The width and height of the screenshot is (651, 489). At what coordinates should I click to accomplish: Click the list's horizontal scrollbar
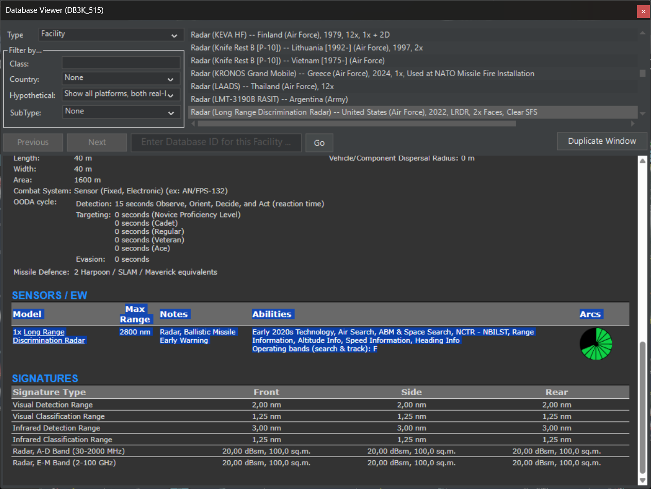pos(356,124)
